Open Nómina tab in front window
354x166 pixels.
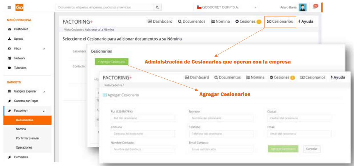(255, 77)
